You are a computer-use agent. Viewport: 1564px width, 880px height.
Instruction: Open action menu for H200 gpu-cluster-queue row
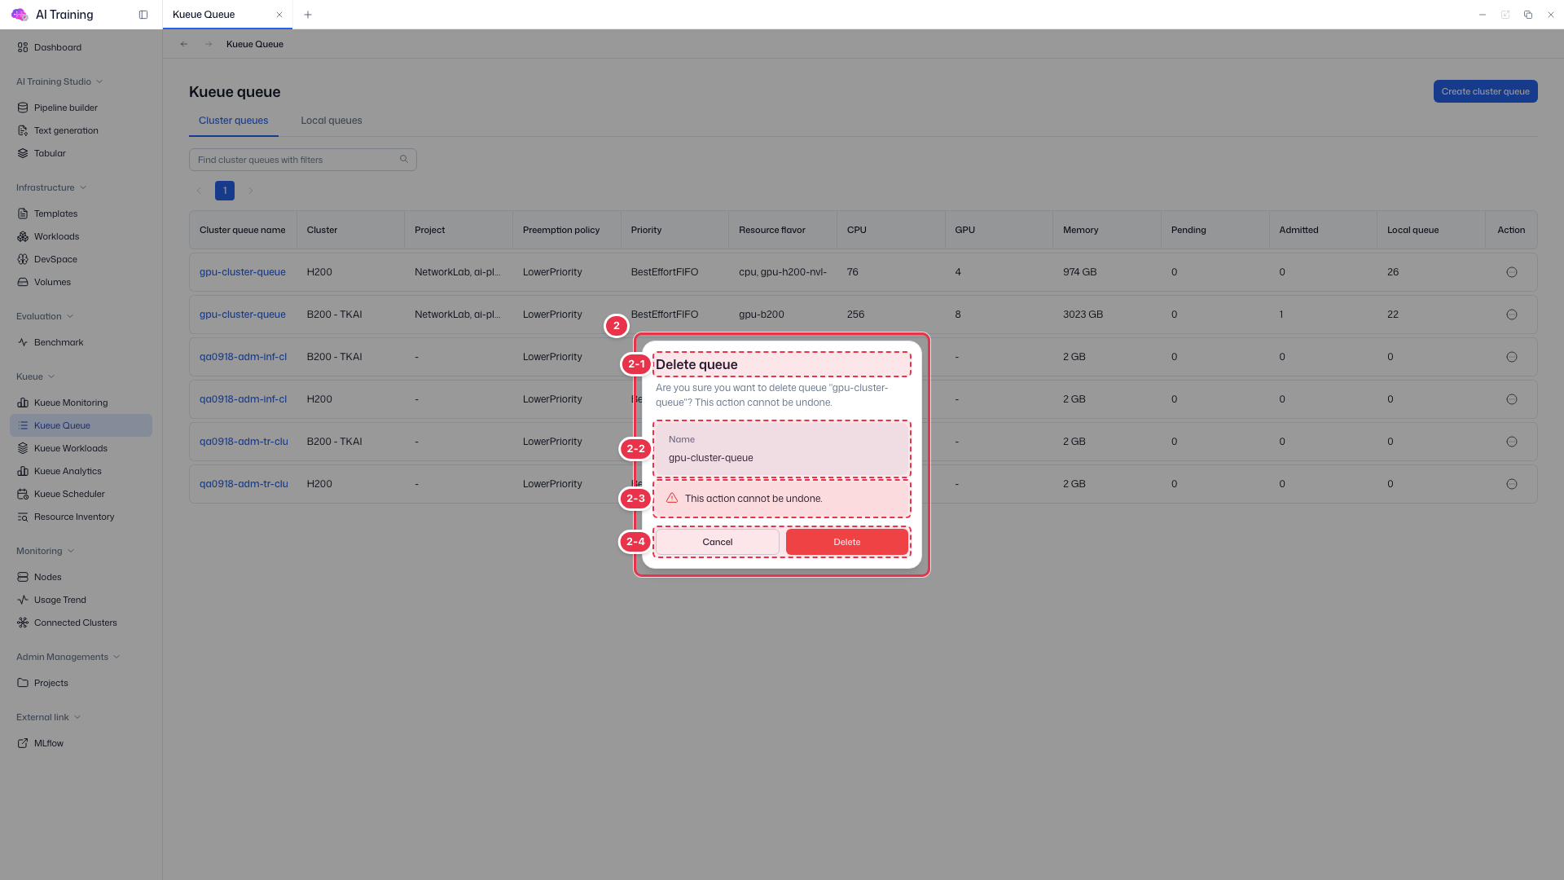[1512, 272]
